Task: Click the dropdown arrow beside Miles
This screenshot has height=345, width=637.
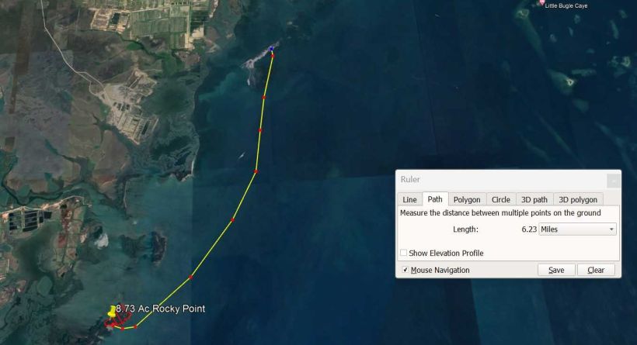Action: click(x=611, y=229)
